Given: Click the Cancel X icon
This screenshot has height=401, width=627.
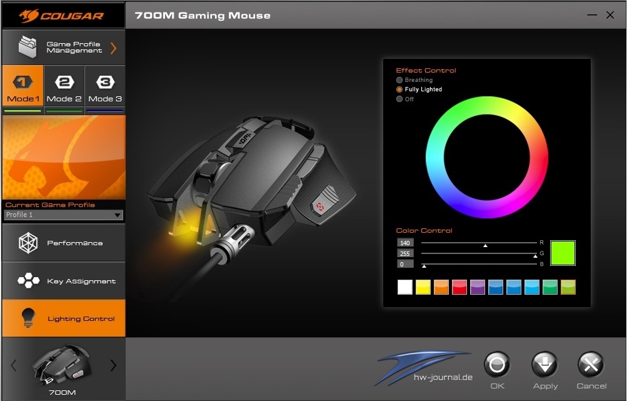Looking at the screenshot, I should tap(591, 365).
